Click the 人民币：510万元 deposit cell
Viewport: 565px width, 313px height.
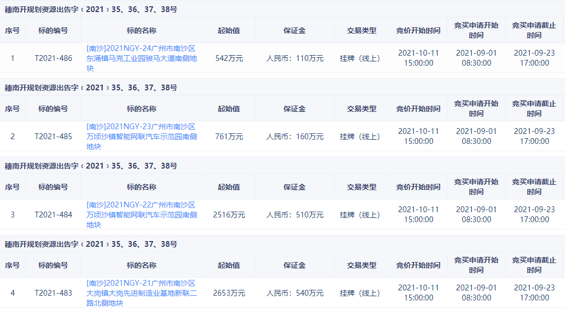tap(295, 215)
